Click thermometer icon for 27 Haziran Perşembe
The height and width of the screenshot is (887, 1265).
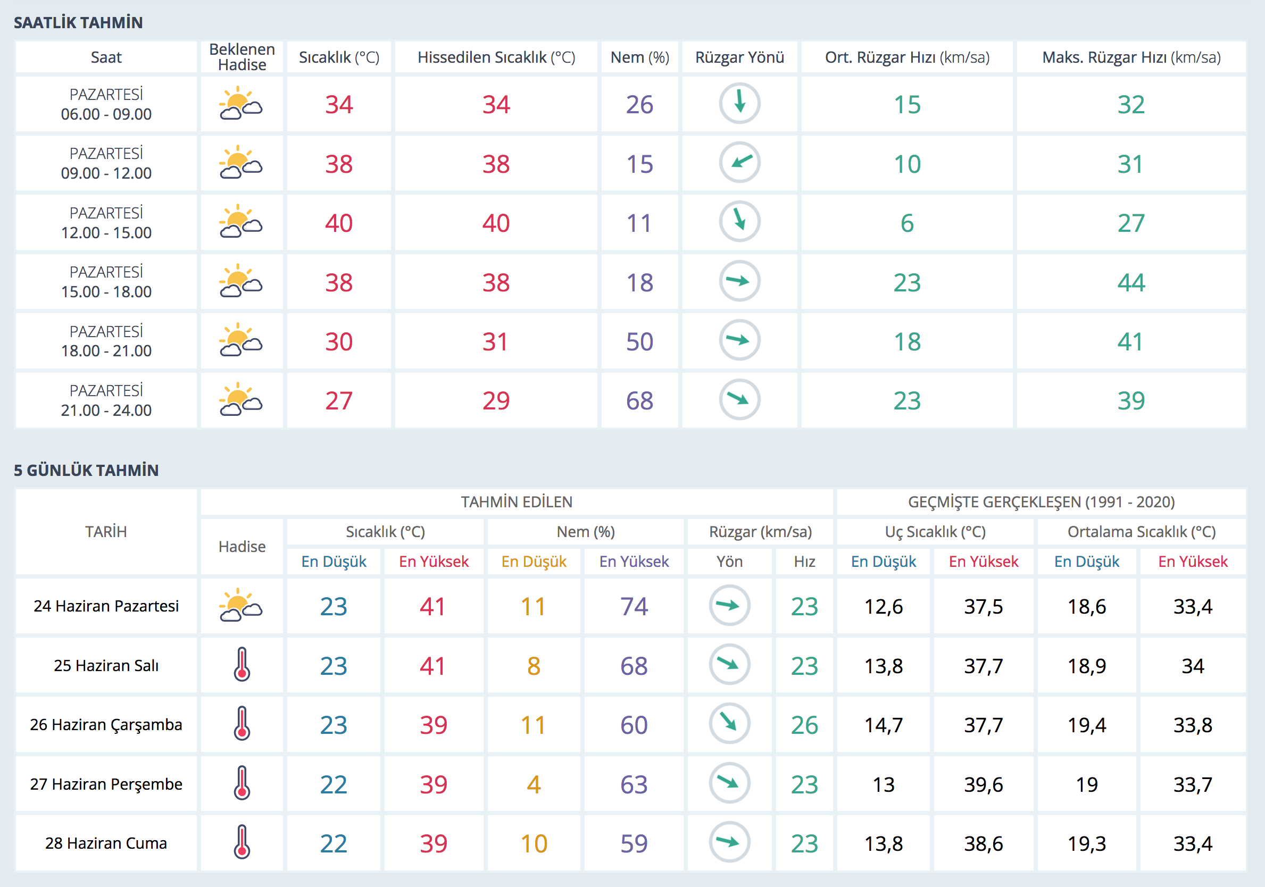click(242, 782)
